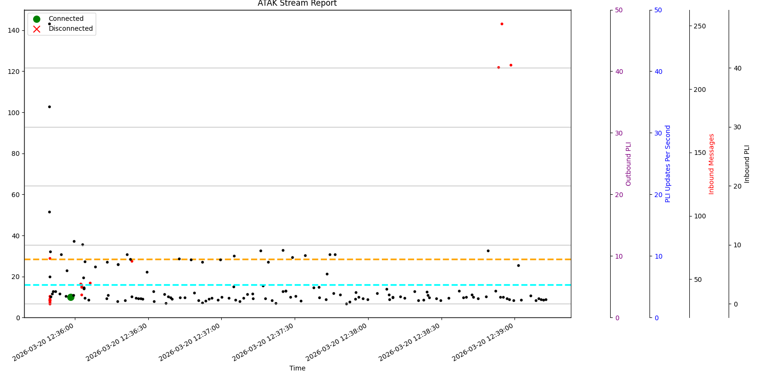
Task: Click the red X Disconnected legend marker
Action: [37, 29]
